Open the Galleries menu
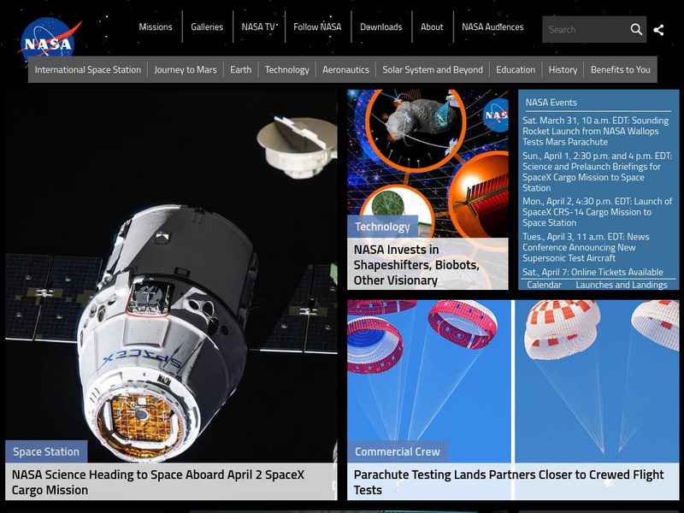This screenshot has height=513, width=684. (x=207, y=27)
